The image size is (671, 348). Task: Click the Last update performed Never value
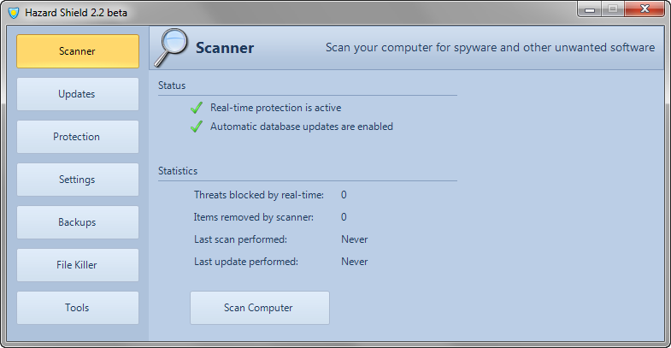pos(355,262)
